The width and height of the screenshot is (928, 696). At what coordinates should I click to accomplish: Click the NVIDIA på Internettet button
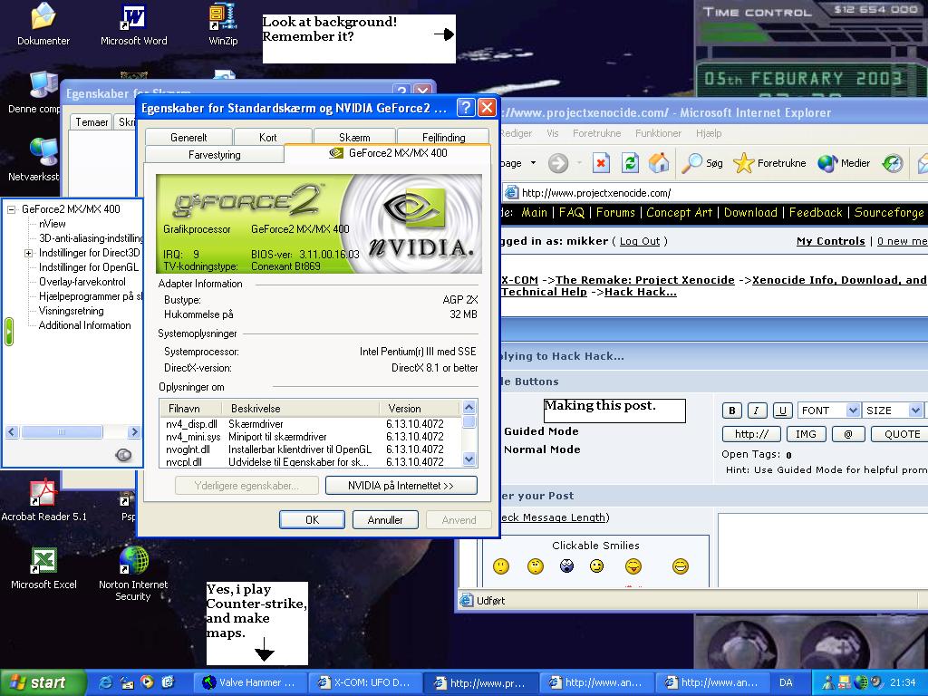click(x=401, y=486)
